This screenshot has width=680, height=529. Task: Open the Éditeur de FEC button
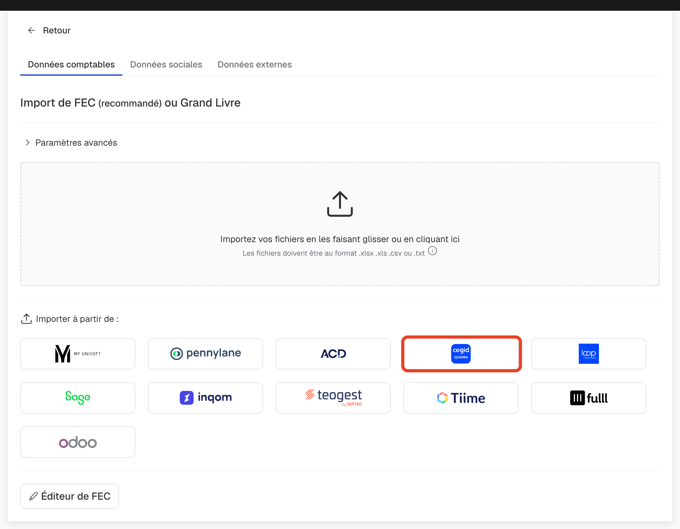click(x=69, y=496)
